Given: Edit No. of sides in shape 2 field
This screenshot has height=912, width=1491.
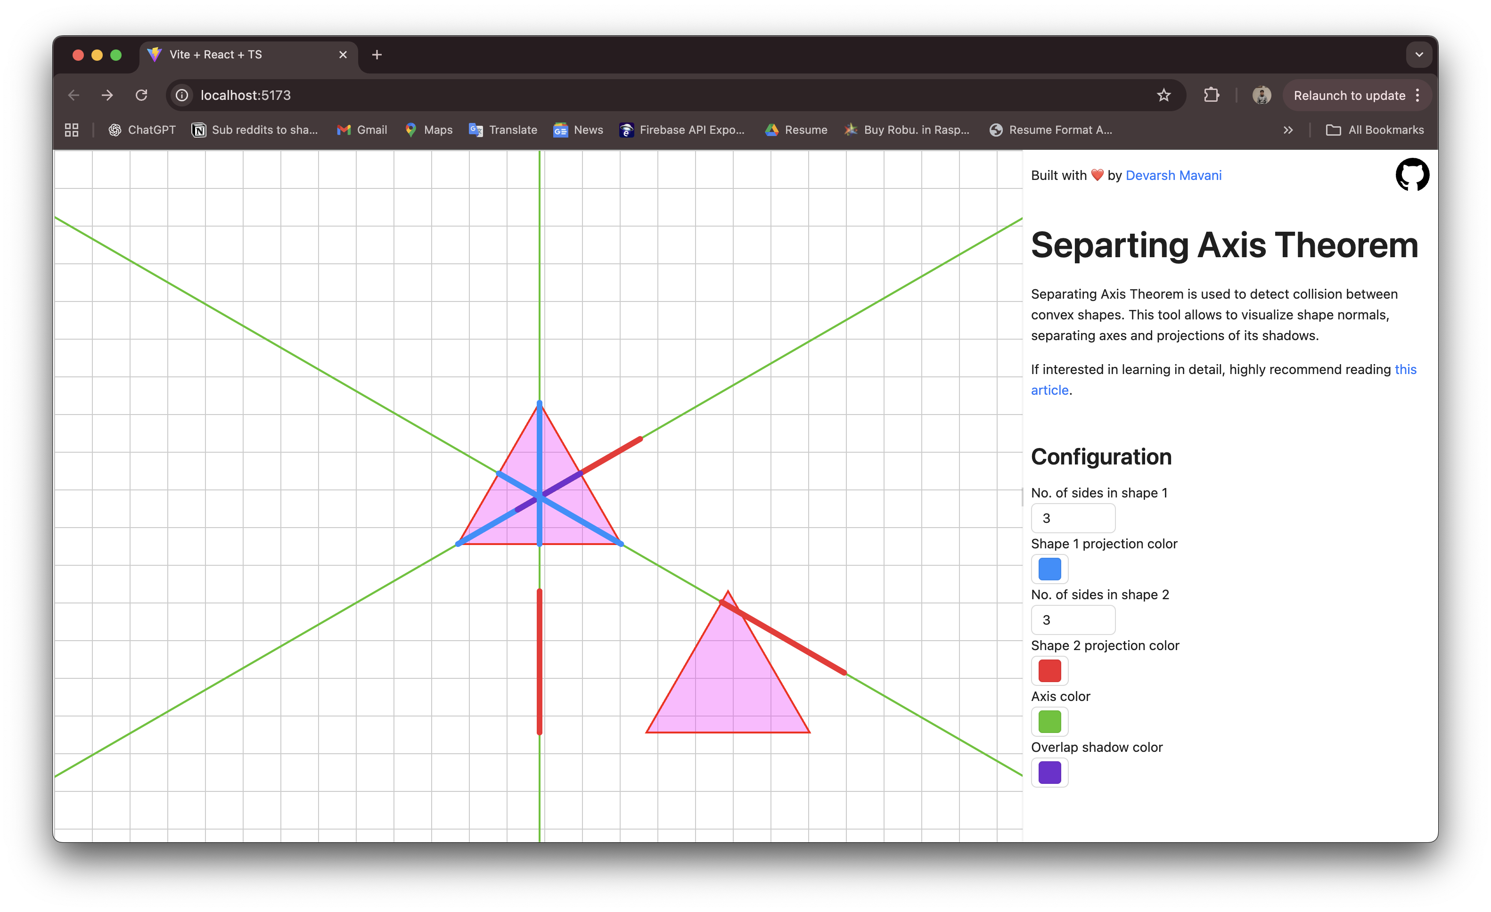Looking at the screenshot, I should (x=1073, y=620).
